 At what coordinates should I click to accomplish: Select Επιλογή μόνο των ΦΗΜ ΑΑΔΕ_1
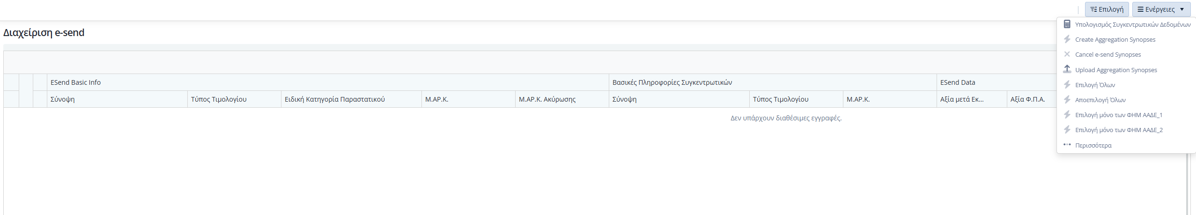point(1118,115)
